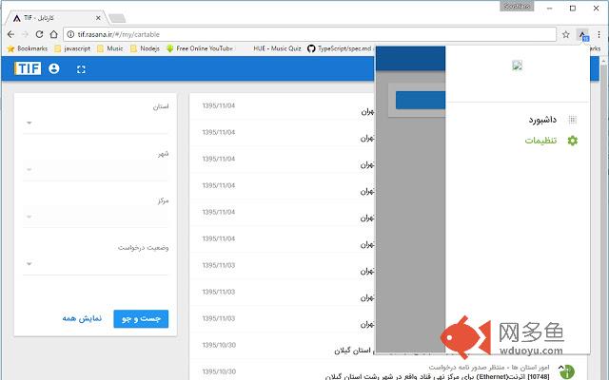Maximize the browser window
Viewport: 609px width, 380px height.
573,9
